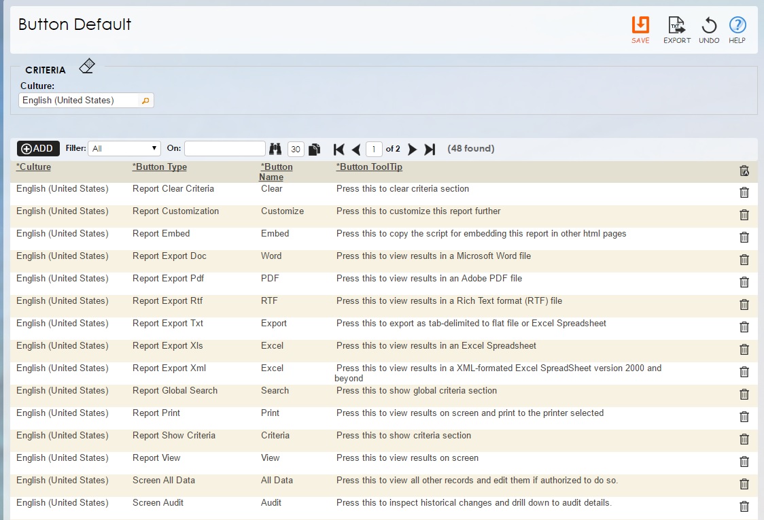Click tooltip about tab-delimited flat file export
The width and height of the screenshot is (764, 520).
[x=471, y=323]
